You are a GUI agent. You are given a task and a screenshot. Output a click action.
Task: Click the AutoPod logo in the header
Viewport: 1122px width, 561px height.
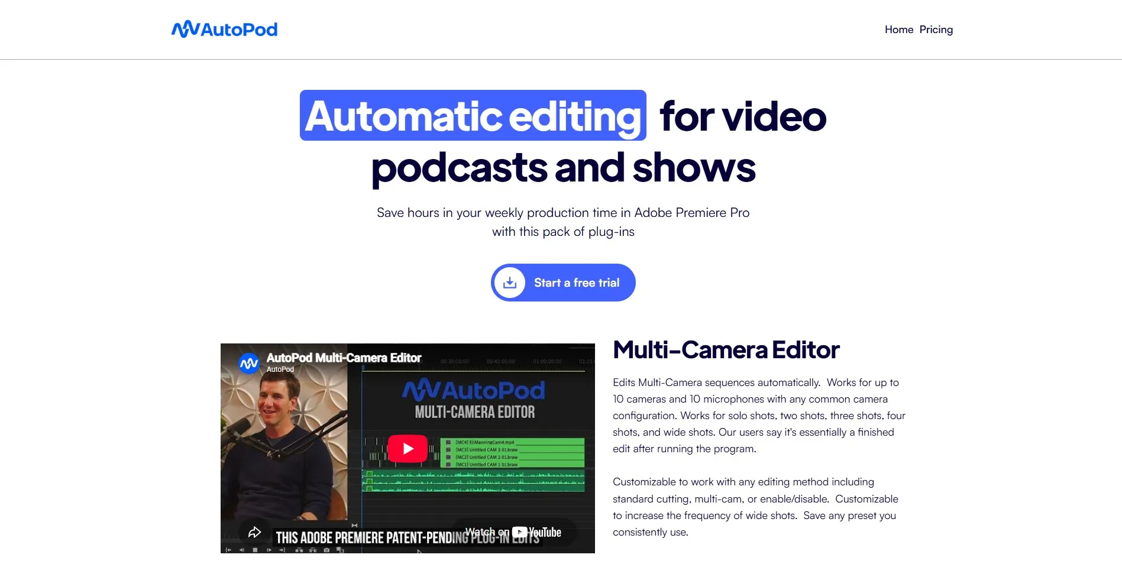coord(224,29)
